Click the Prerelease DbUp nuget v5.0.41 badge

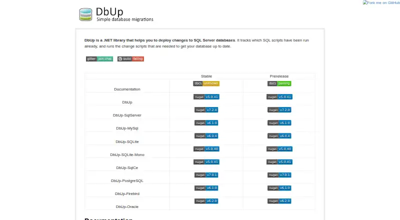coord(279,97)
